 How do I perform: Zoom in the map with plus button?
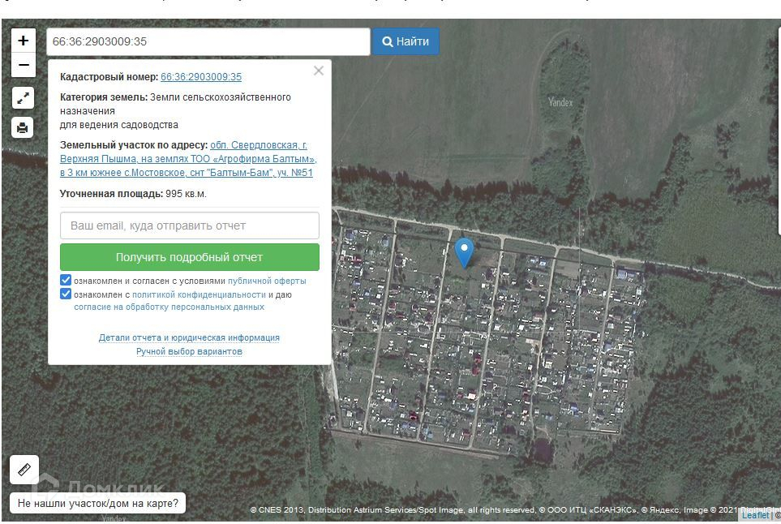click(24, 41)
